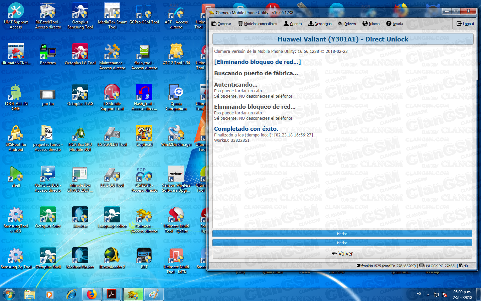Click the credits count 40 in status bar
Viewport: 481px width, 301px height.
click(x=463, y=266)
